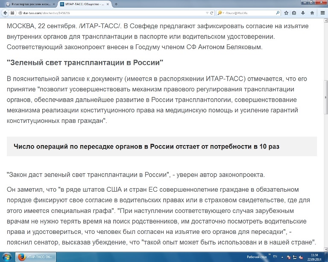Open the Windows Start menu

coord(6,257)
